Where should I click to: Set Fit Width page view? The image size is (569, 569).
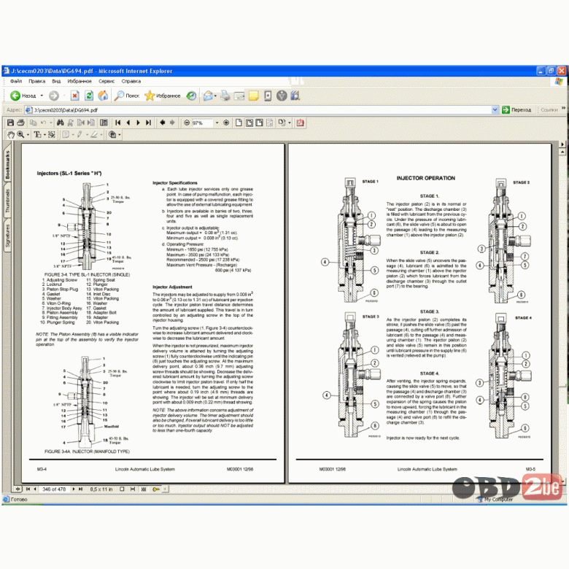pos(259,123)
